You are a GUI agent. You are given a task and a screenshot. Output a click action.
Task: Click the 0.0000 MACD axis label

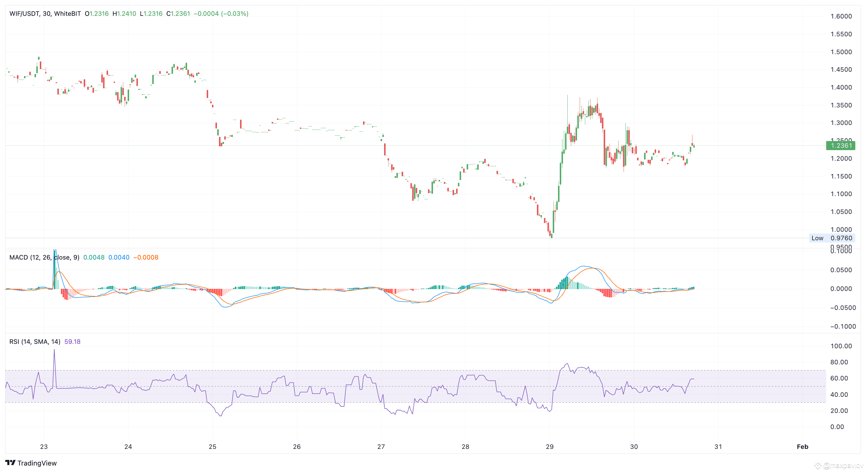click(841, 289)
